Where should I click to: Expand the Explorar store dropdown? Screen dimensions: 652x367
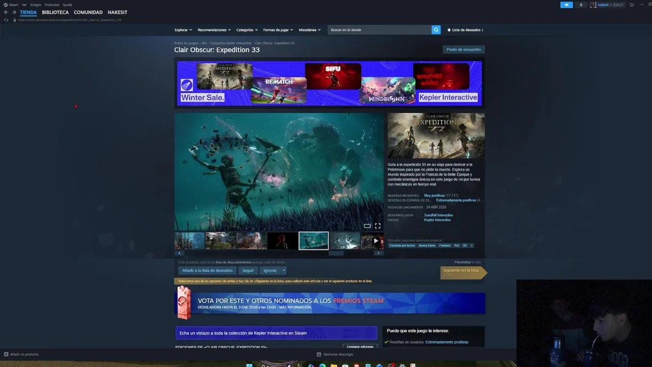coord(183,30)
